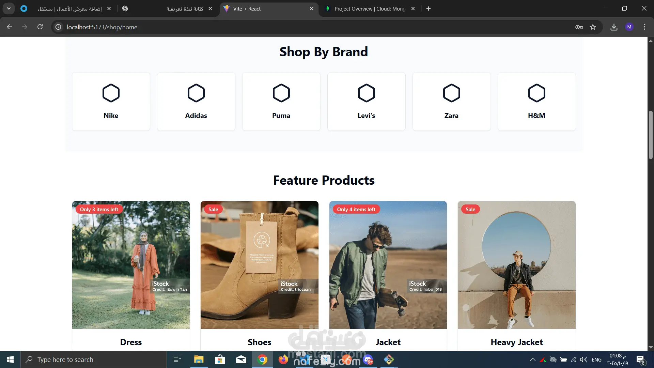
Task: Open File Explorer from the taskbar
Action: (x=199, y=359)
